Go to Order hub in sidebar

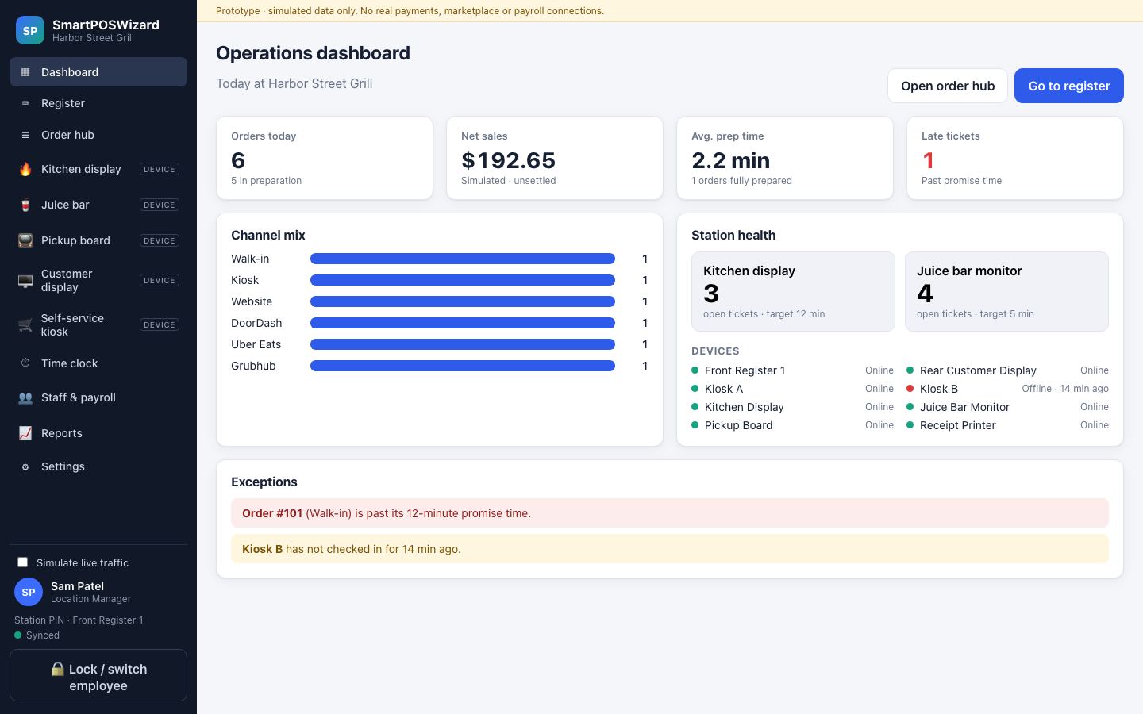point(98,135)
